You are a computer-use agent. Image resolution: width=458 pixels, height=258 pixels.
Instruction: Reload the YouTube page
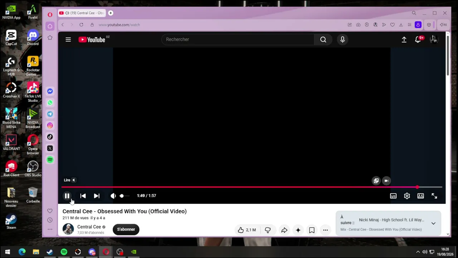(81, 25)
